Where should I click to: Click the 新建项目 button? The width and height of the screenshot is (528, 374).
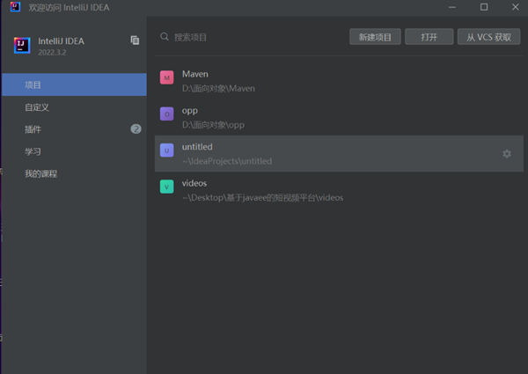point(375,37)
